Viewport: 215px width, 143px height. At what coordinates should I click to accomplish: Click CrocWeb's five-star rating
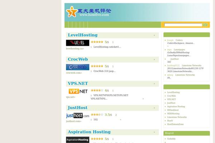[97, 66]
